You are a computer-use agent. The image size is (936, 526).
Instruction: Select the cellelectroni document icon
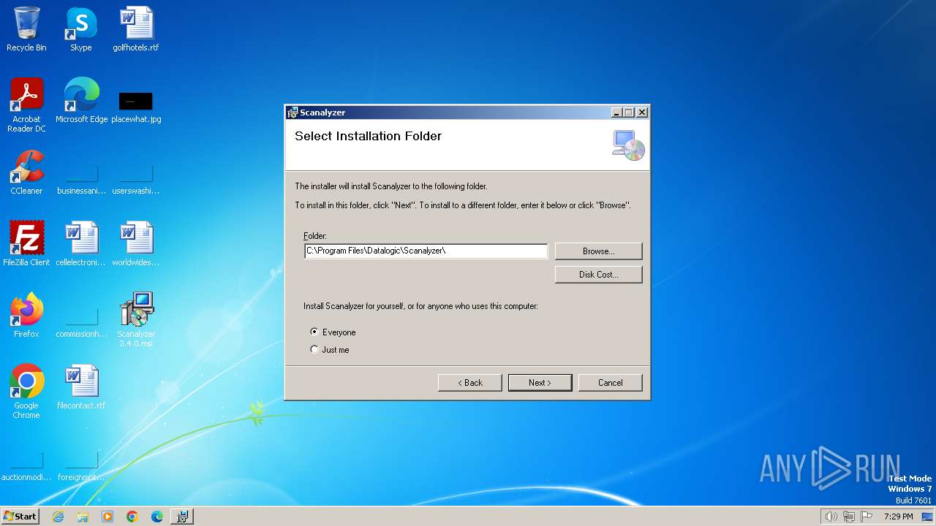point(81,244)
